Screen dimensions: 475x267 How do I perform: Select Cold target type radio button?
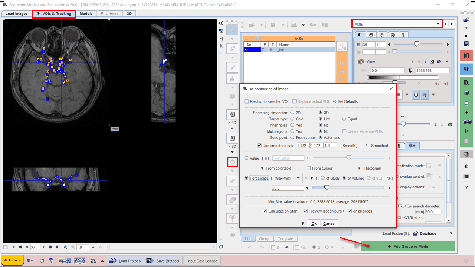[292, 119]
